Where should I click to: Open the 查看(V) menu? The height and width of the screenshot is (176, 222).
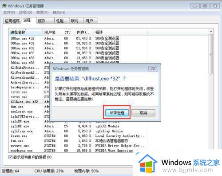tap(43, 12)
